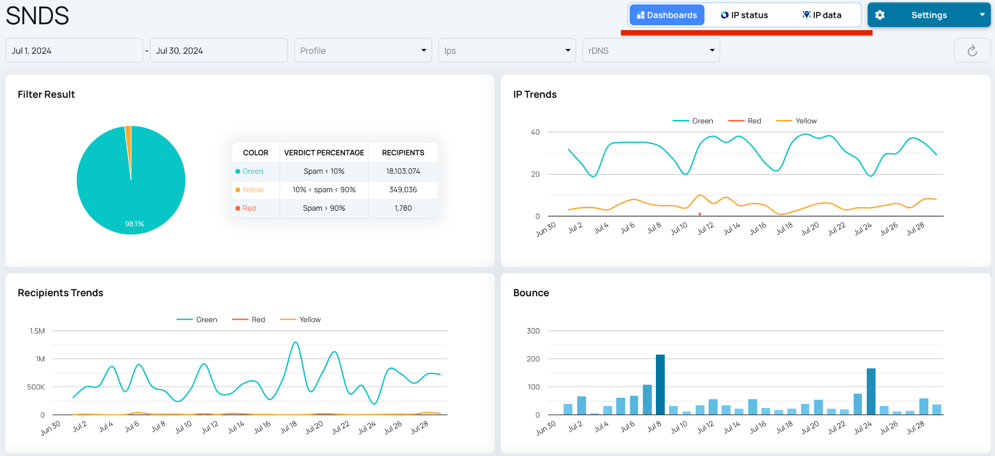Click the 349,036 recipients cell
The width and height of the screenshot is (995, 456).
coord(403,190)
